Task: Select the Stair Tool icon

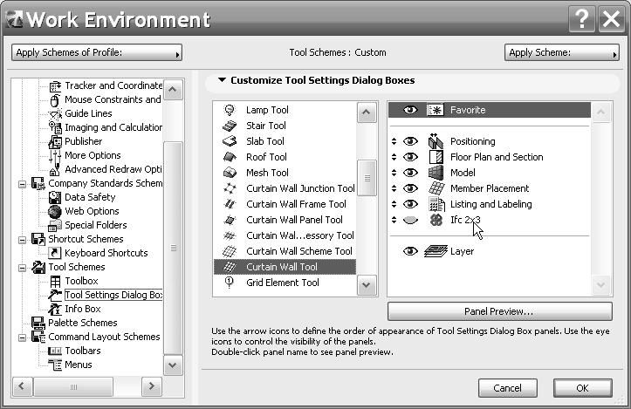Action: pos(230,126)
